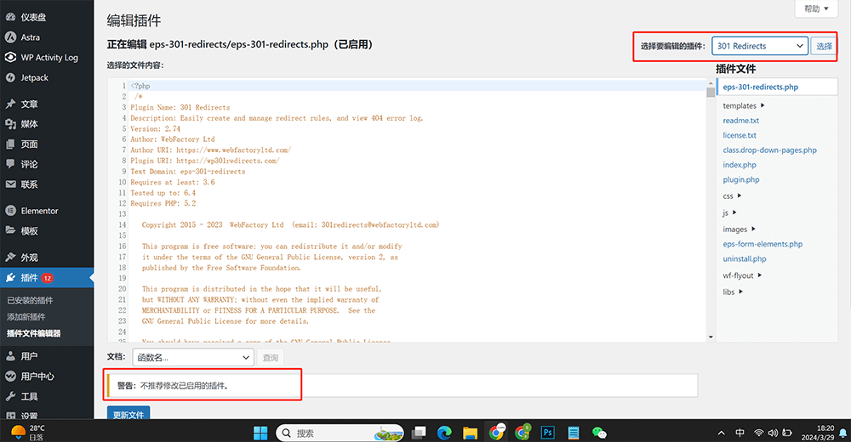Image resolution: width=851 pixels, height=442 pixels.
Task: Click the 模板 folder icon
Action: tap(10, 230)
